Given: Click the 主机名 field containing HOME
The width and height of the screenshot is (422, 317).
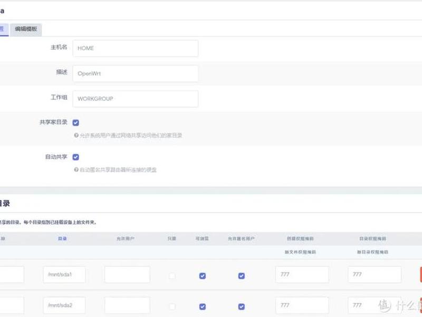Looking at the screenshot, I should pos(136,48).
